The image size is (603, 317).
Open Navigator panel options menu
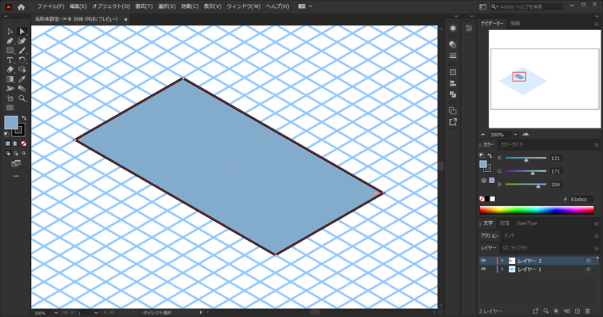(597, 24)
